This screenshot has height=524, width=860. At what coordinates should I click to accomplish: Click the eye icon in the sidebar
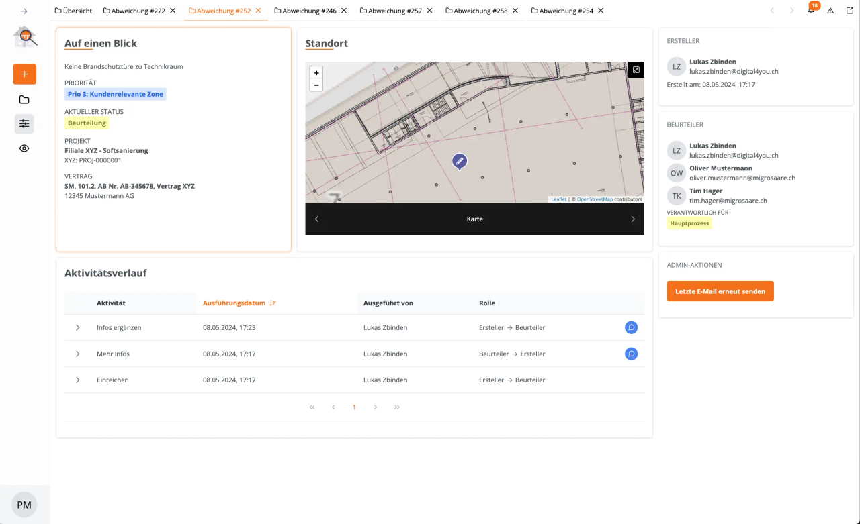pos(24,148)
